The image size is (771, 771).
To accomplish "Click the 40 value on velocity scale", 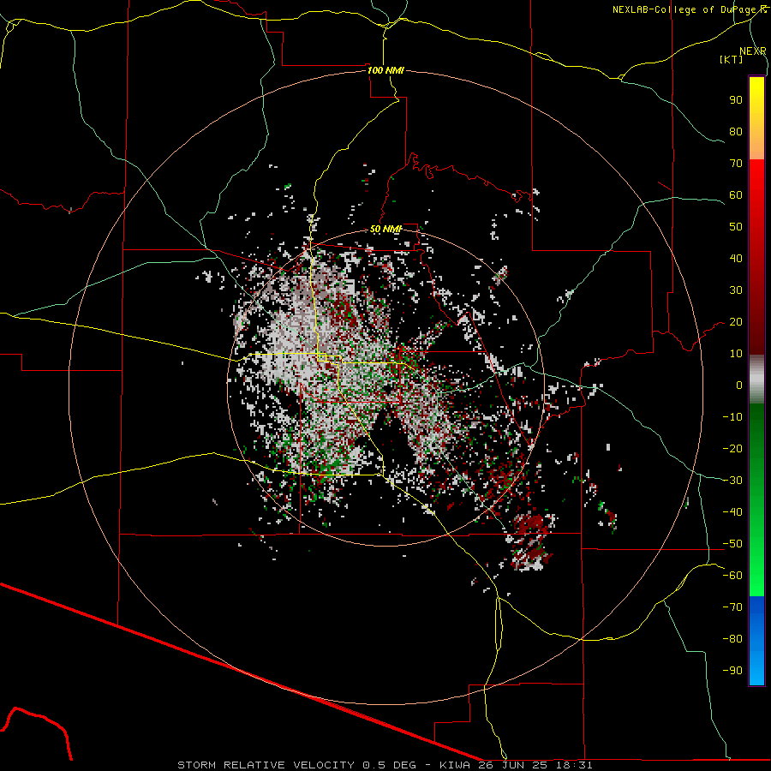I will (736, 259).
